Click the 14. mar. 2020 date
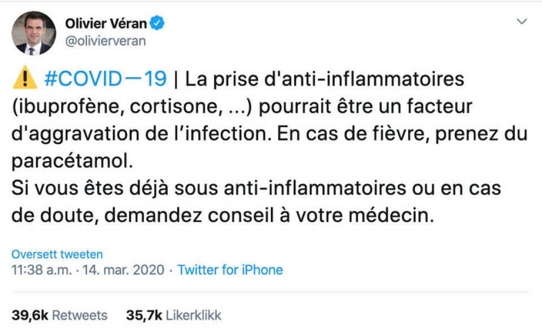Viewport: 542px width, 329px height. point(122,270)
